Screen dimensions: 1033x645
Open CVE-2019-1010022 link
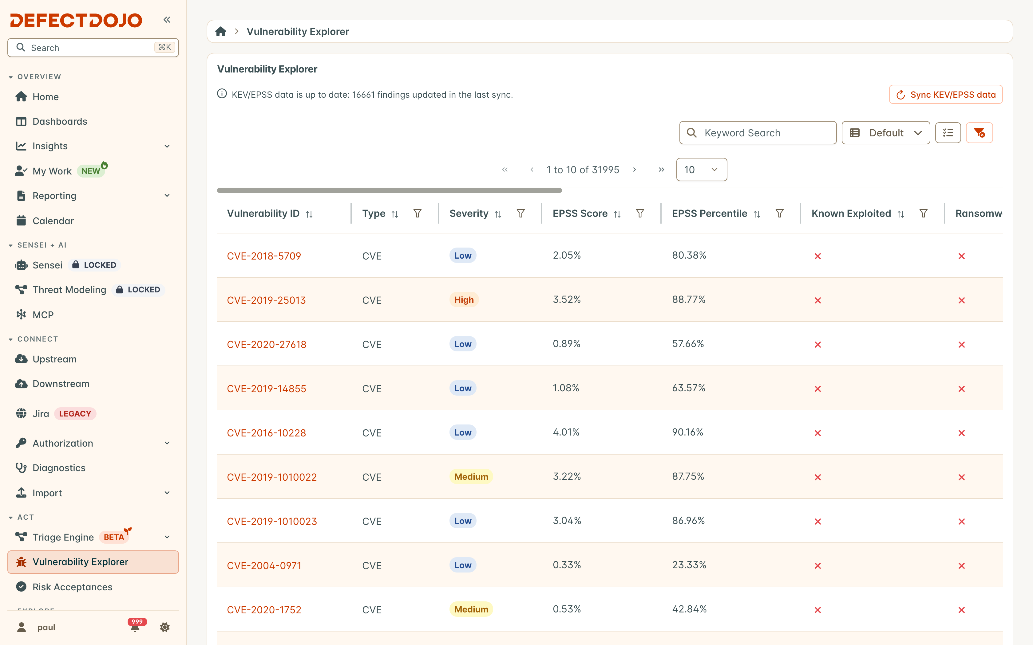click(272, 477)
